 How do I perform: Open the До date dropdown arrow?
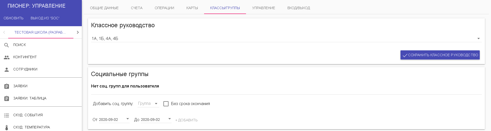click(x=170, y=119)
